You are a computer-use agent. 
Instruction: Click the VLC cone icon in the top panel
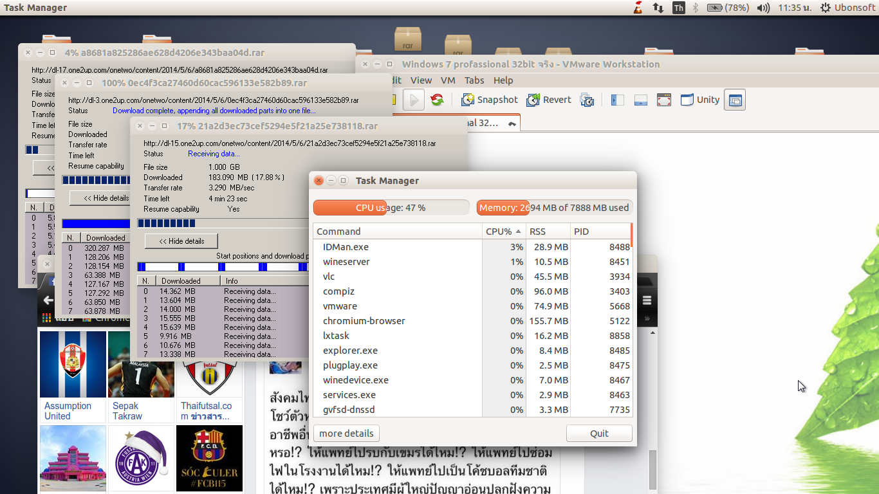click(x=638, y=8)
